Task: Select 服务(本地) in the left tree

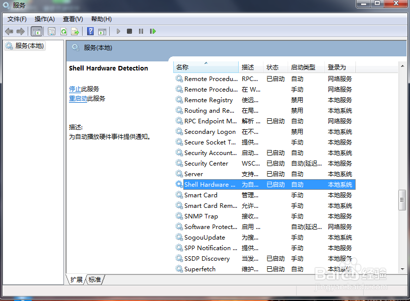Action: (x=25, y=46)
